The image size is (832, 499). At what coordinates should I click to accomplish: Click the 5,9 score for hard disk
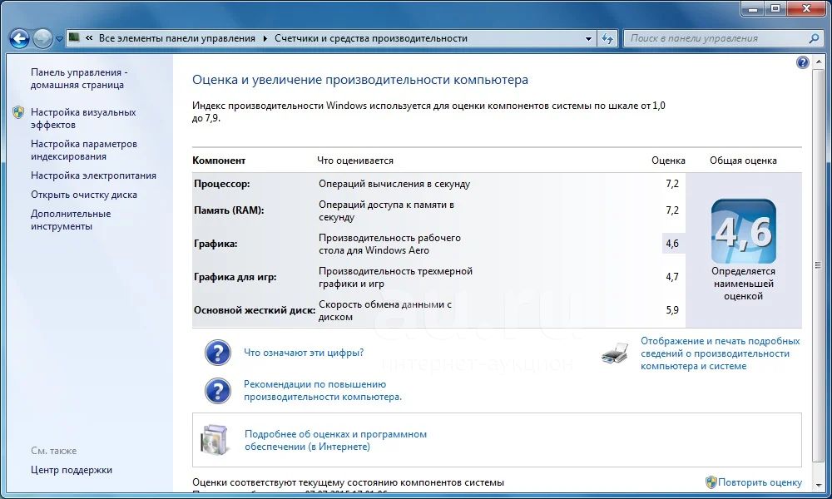[x=672, y=310]
